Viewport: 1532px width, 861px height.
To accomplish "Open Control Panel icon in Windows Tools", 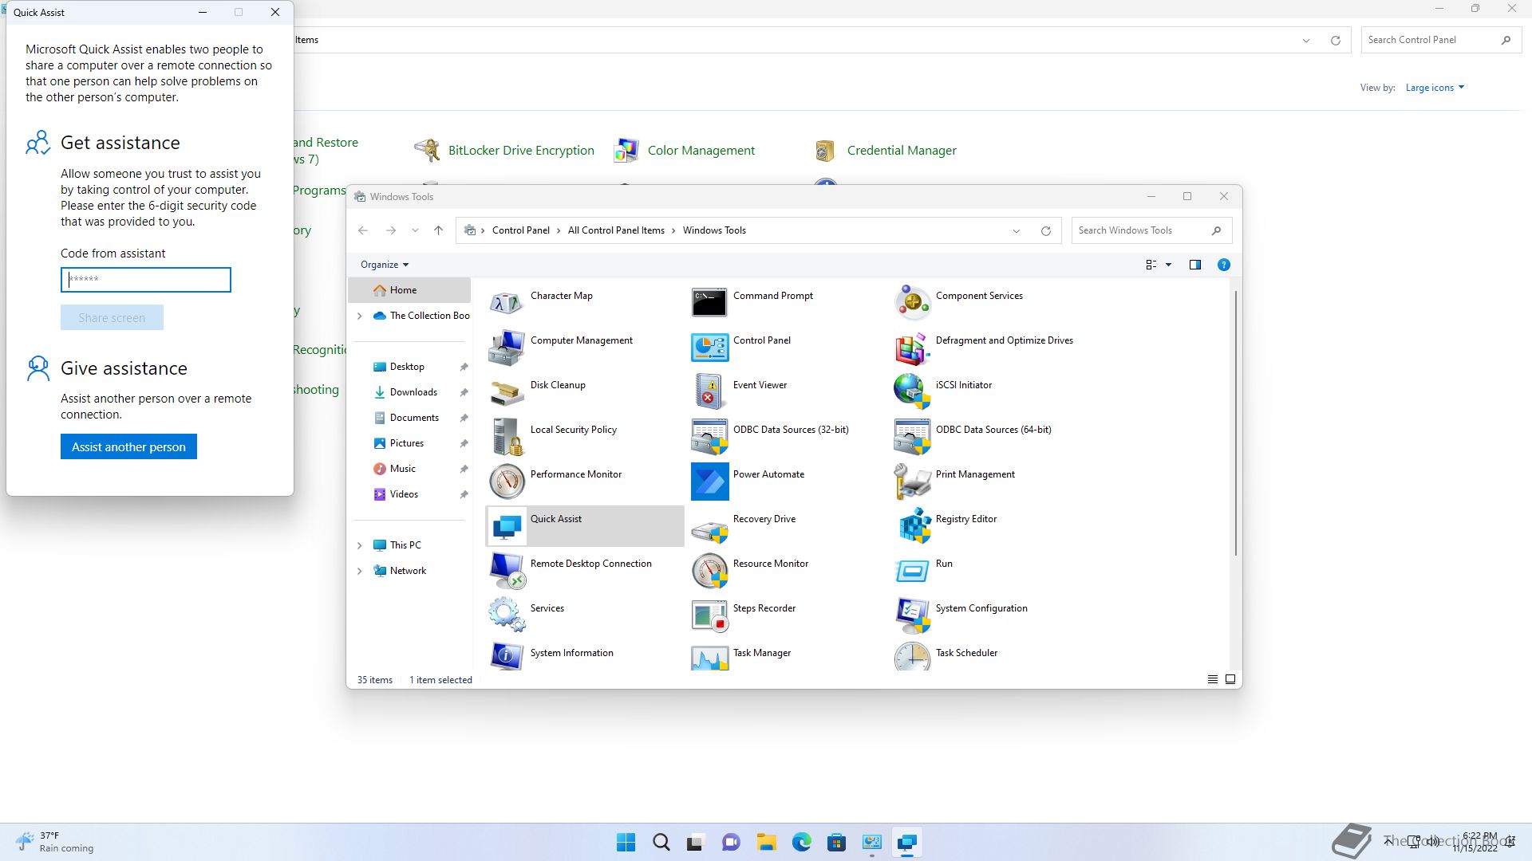I will pyautogui.click(x=709, y=348).
